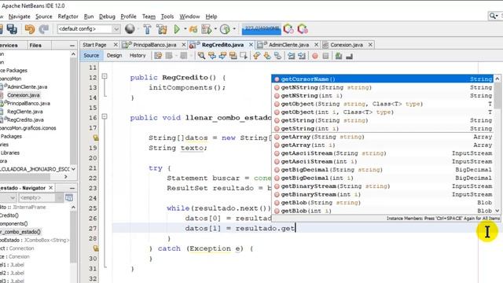Image resolution: width=503 pixels, height=283 pixels.
Task: Comment selected lines icon
Action: pos(339,56)
